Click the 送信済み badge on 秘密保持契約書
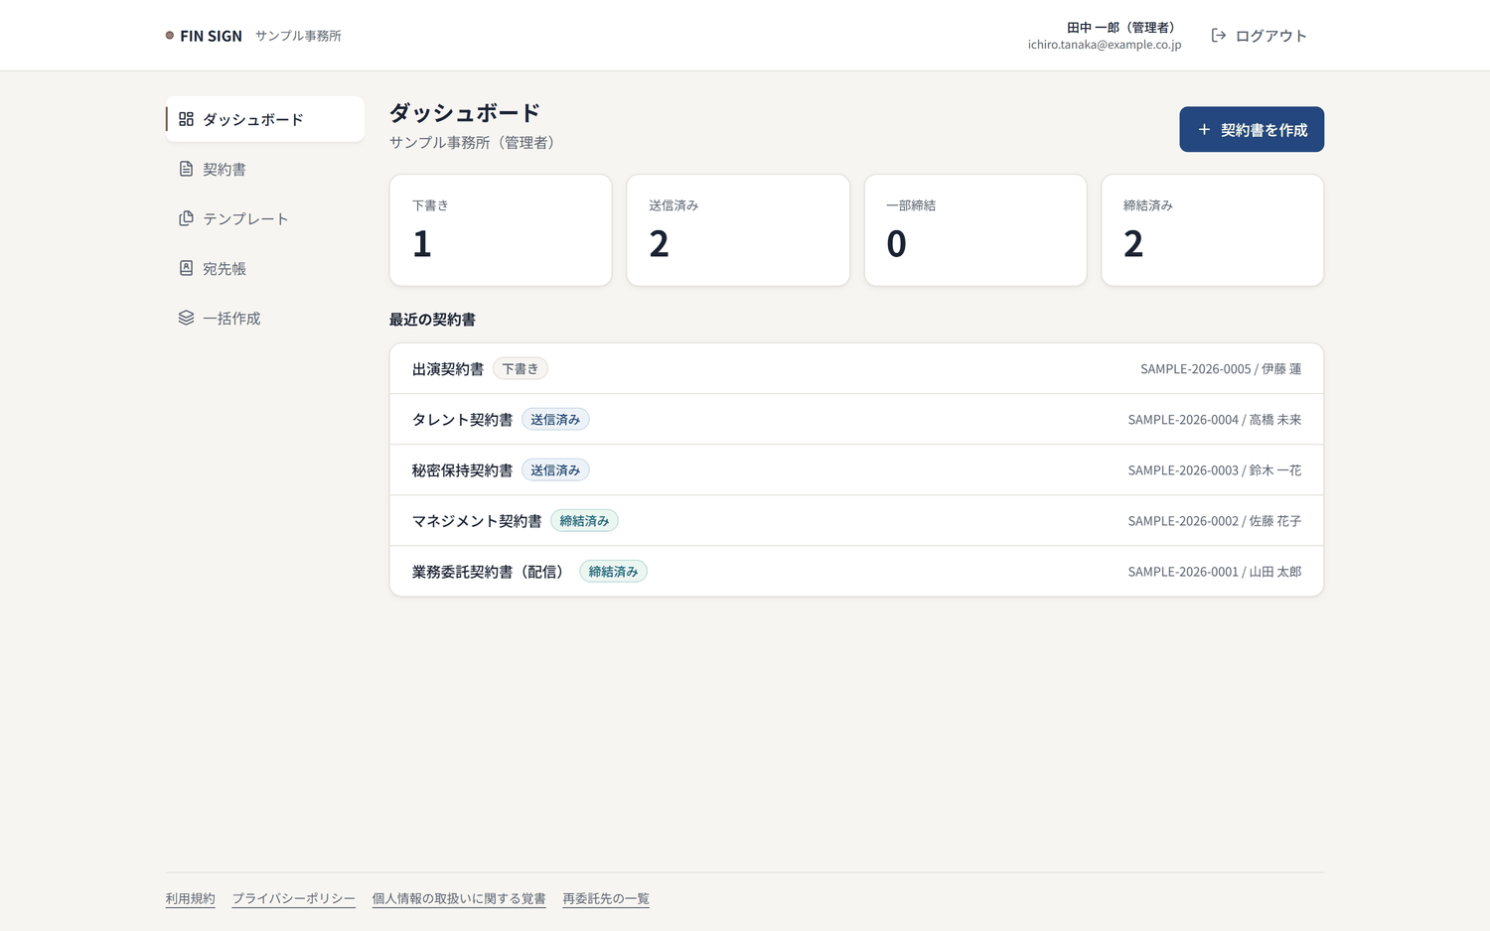This screenshot has height=931, width=1490. [555, 470]
